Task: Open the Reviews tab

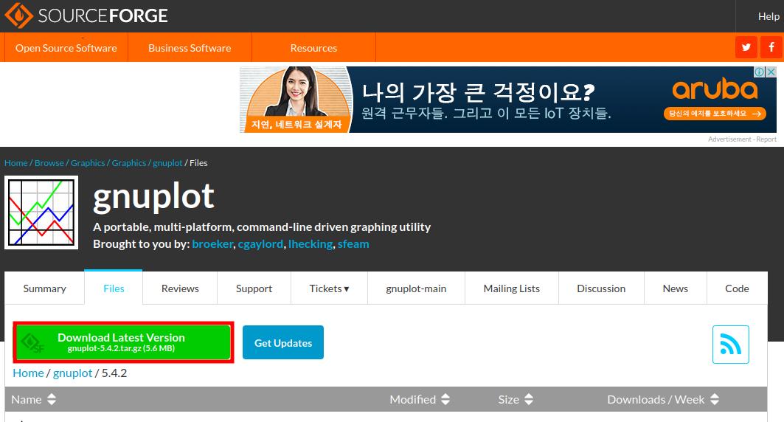Action: click(180, 288)
